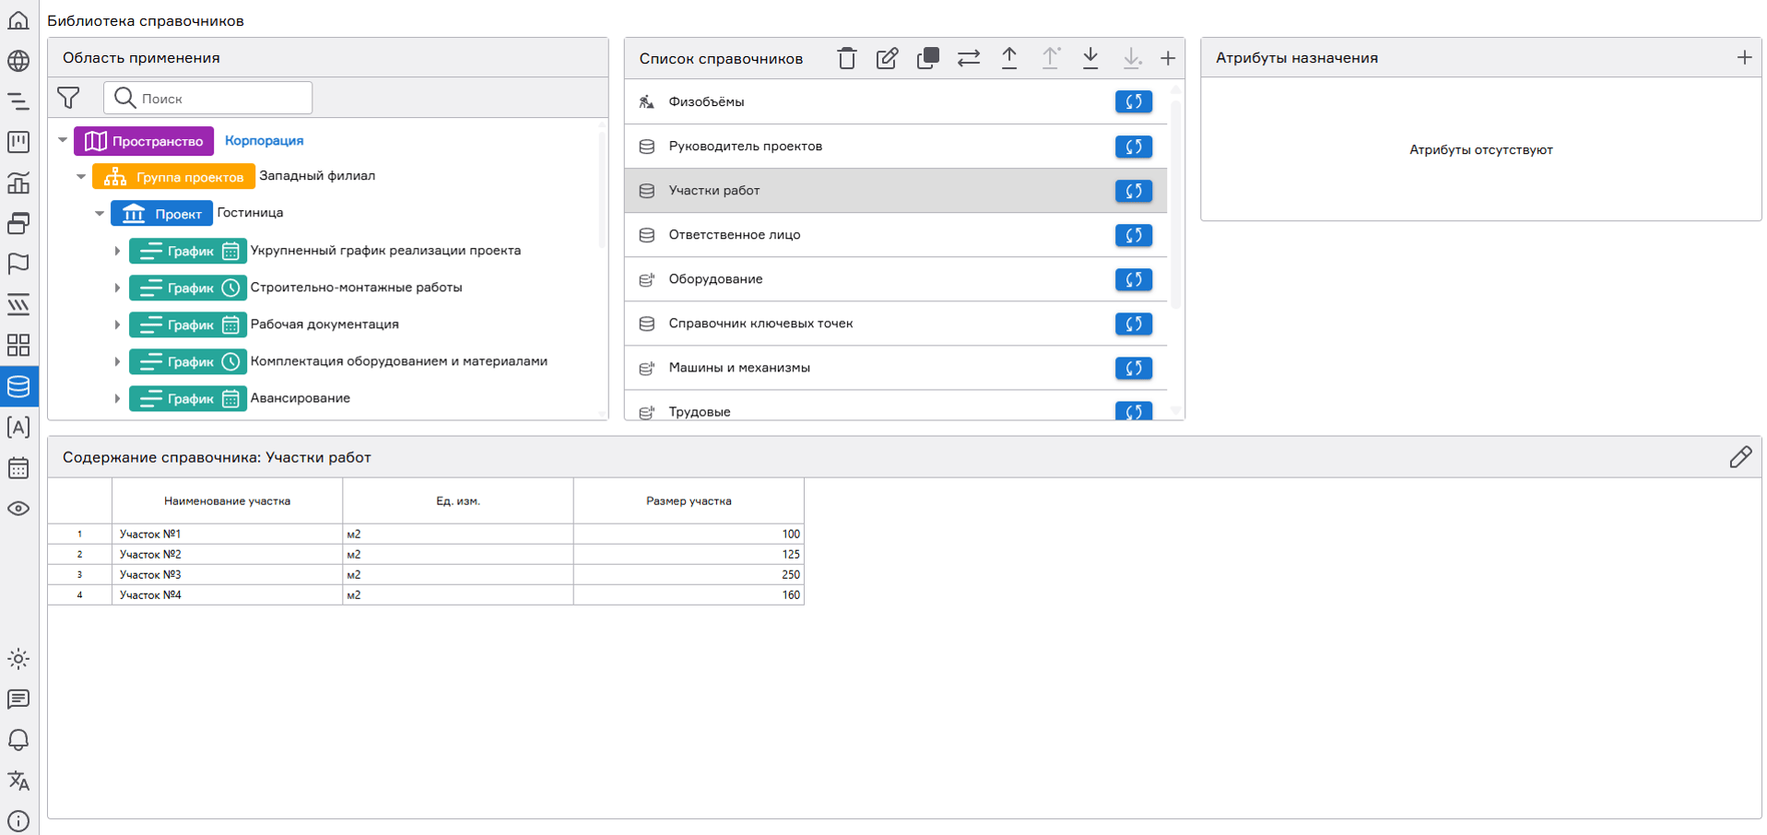Click the edit icon in Список справочников toolbar
The height and width of the screenshot is (835, 1767).
coord(887,59)
